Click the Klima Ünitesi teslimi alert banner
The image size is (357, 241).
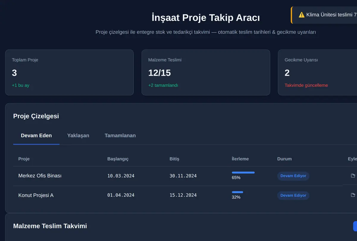[324, 15]
